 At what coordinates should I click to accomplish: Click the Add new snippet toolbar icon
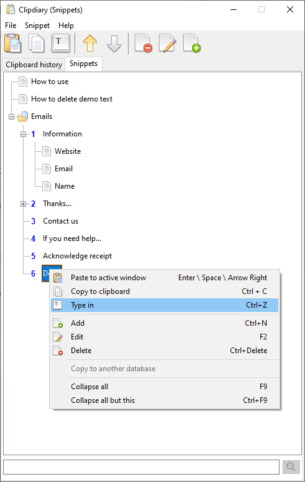tap(191, 43)
